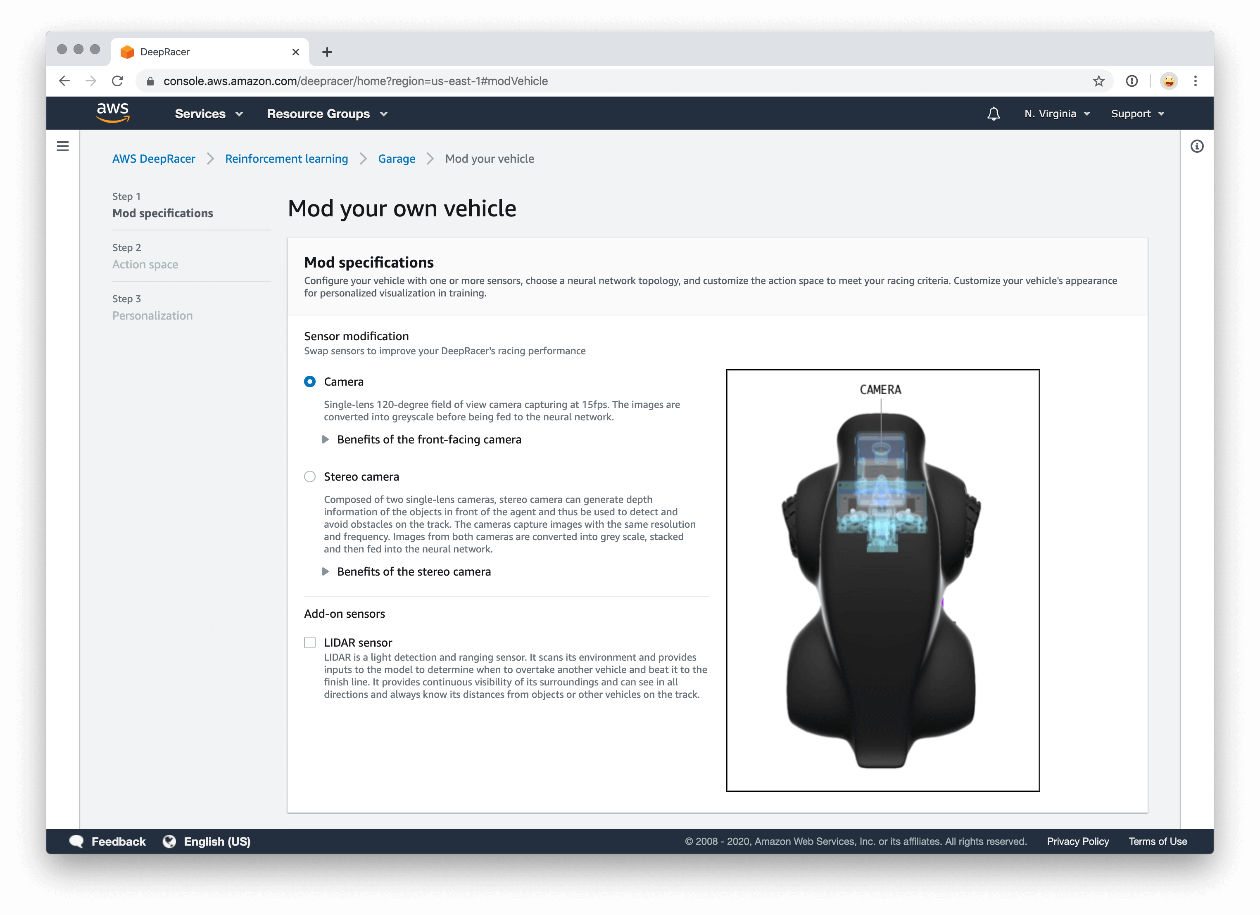Open the Privacy Policy link

click(x=1077, y=841)
